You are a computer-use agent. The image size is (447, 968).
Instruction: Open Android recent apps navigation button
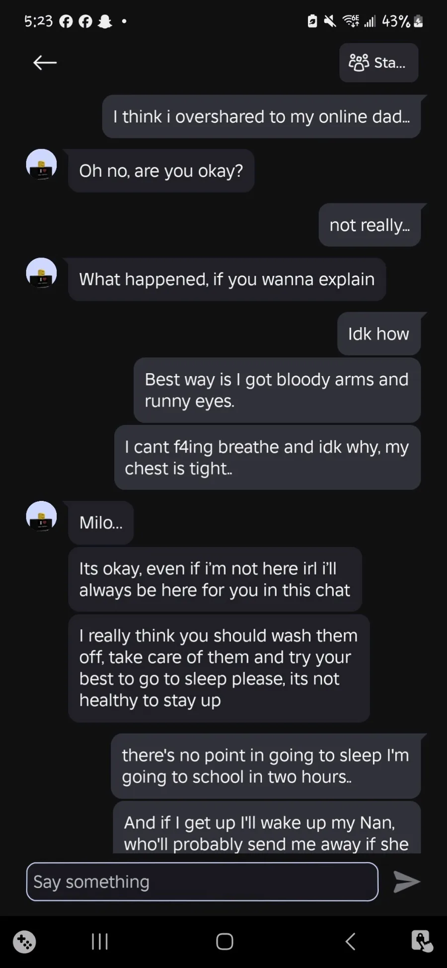point(100,941)
